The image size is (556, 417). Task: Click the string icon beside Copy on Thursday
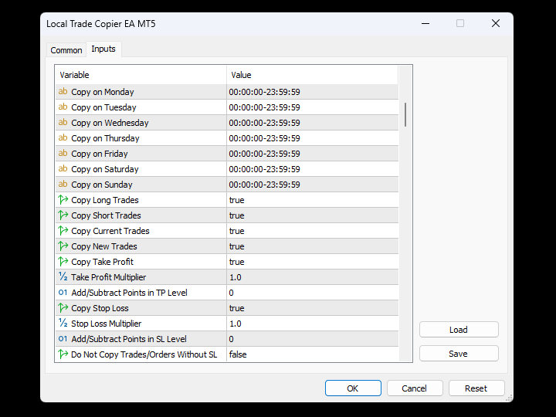(63, 138)
